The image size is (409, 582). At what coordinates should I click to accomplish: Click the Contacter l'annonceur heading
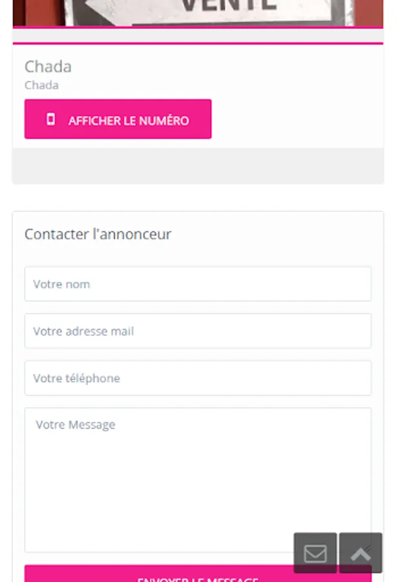pyautogui.click(x=98, y=234)
